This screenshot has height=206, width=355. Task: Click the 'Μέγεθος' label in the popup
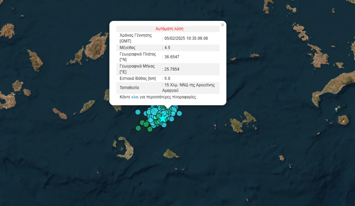127,48
